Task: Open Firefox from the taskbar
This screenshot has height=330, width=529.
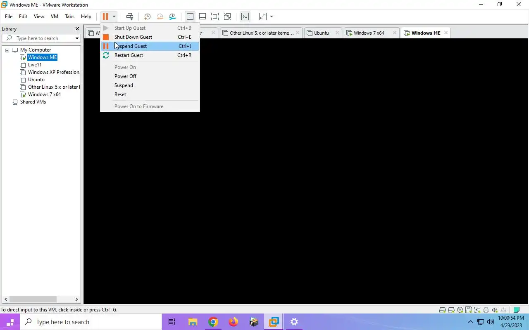Action: click(233, 322)
